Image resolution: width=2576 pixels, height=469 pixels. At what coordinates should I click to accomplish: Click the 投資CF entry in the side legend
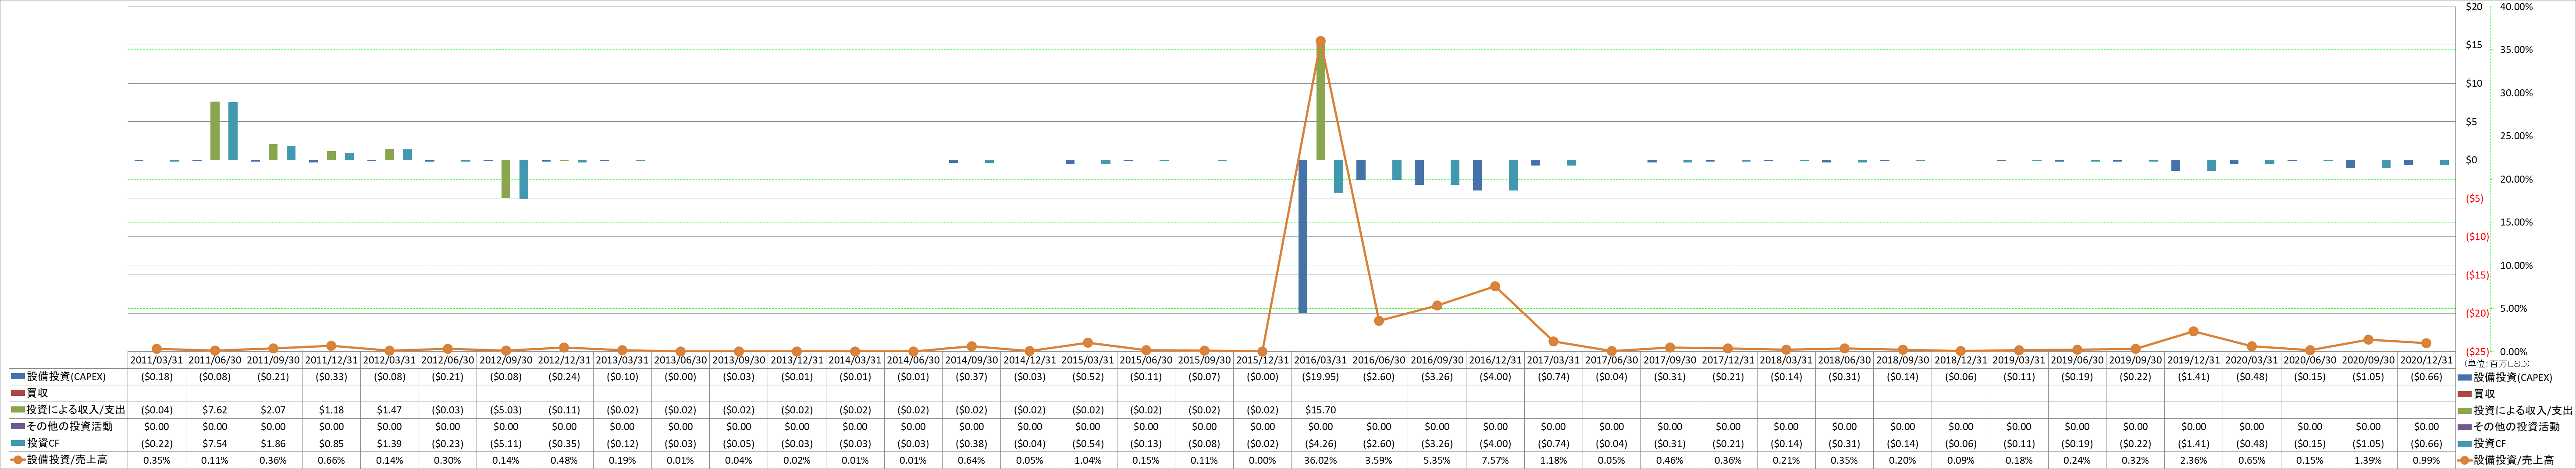click(2482, 443)
